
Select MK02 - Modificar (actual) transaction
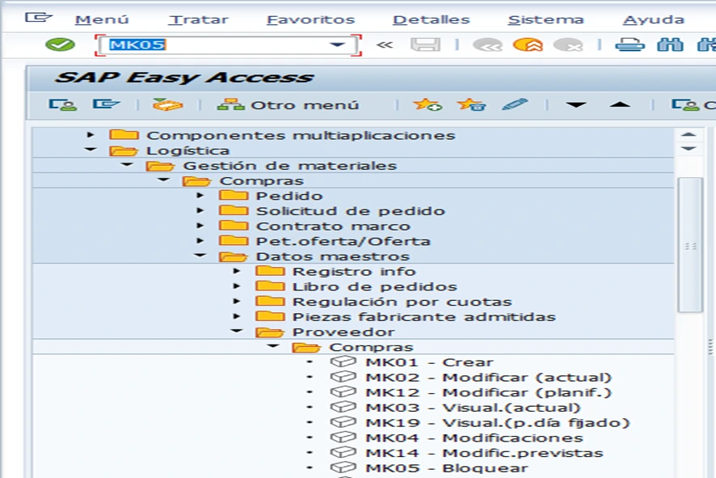point(489,378)
